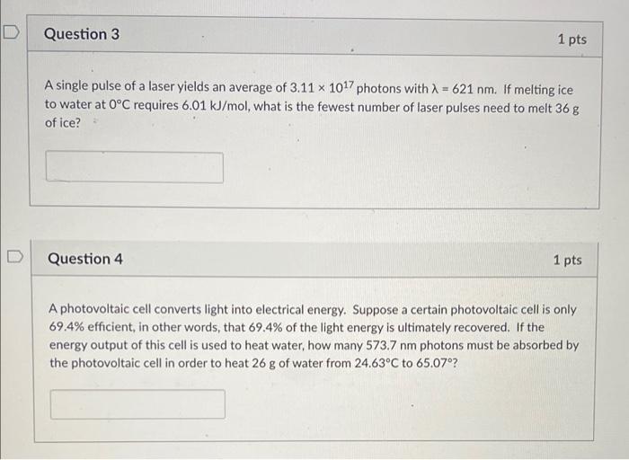Select the Question 3 heading
629x460 pixels.
(x=82, y=34)
